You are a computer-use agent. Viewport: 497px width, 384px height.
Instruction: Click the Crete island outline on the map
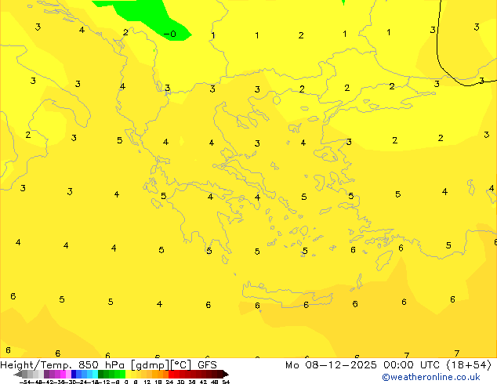tap(287, 295)
